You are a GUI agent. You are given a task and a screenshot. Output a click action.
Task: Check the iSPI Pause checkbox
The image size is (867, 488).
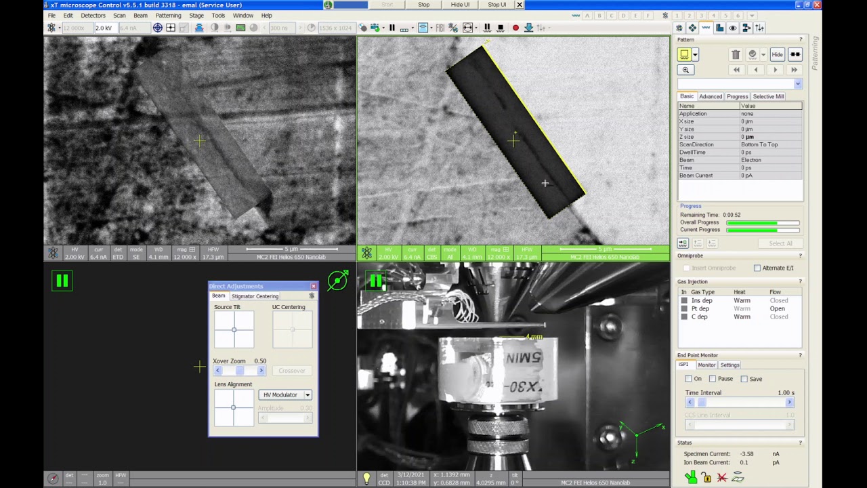pos(713,379)
